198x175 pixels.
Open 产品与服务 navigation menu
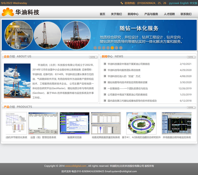pyautogui.click(x=151, y=14)
